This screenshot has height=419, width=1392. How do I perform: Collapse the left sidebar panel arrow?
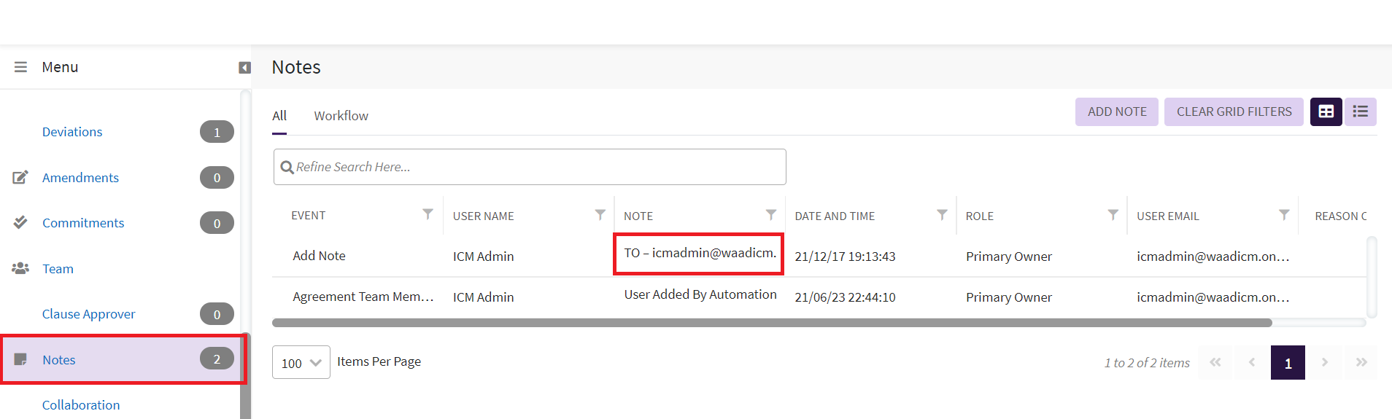[244, 68]
